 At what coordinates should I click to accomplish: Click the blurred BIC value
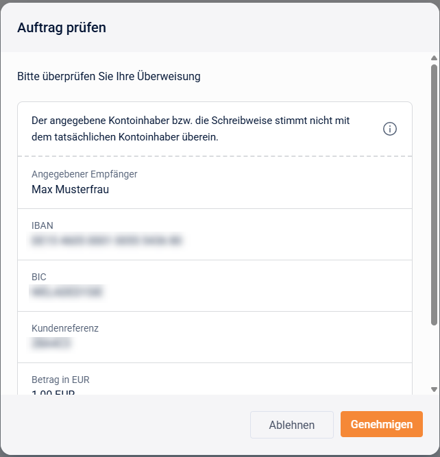pos(67,292)
